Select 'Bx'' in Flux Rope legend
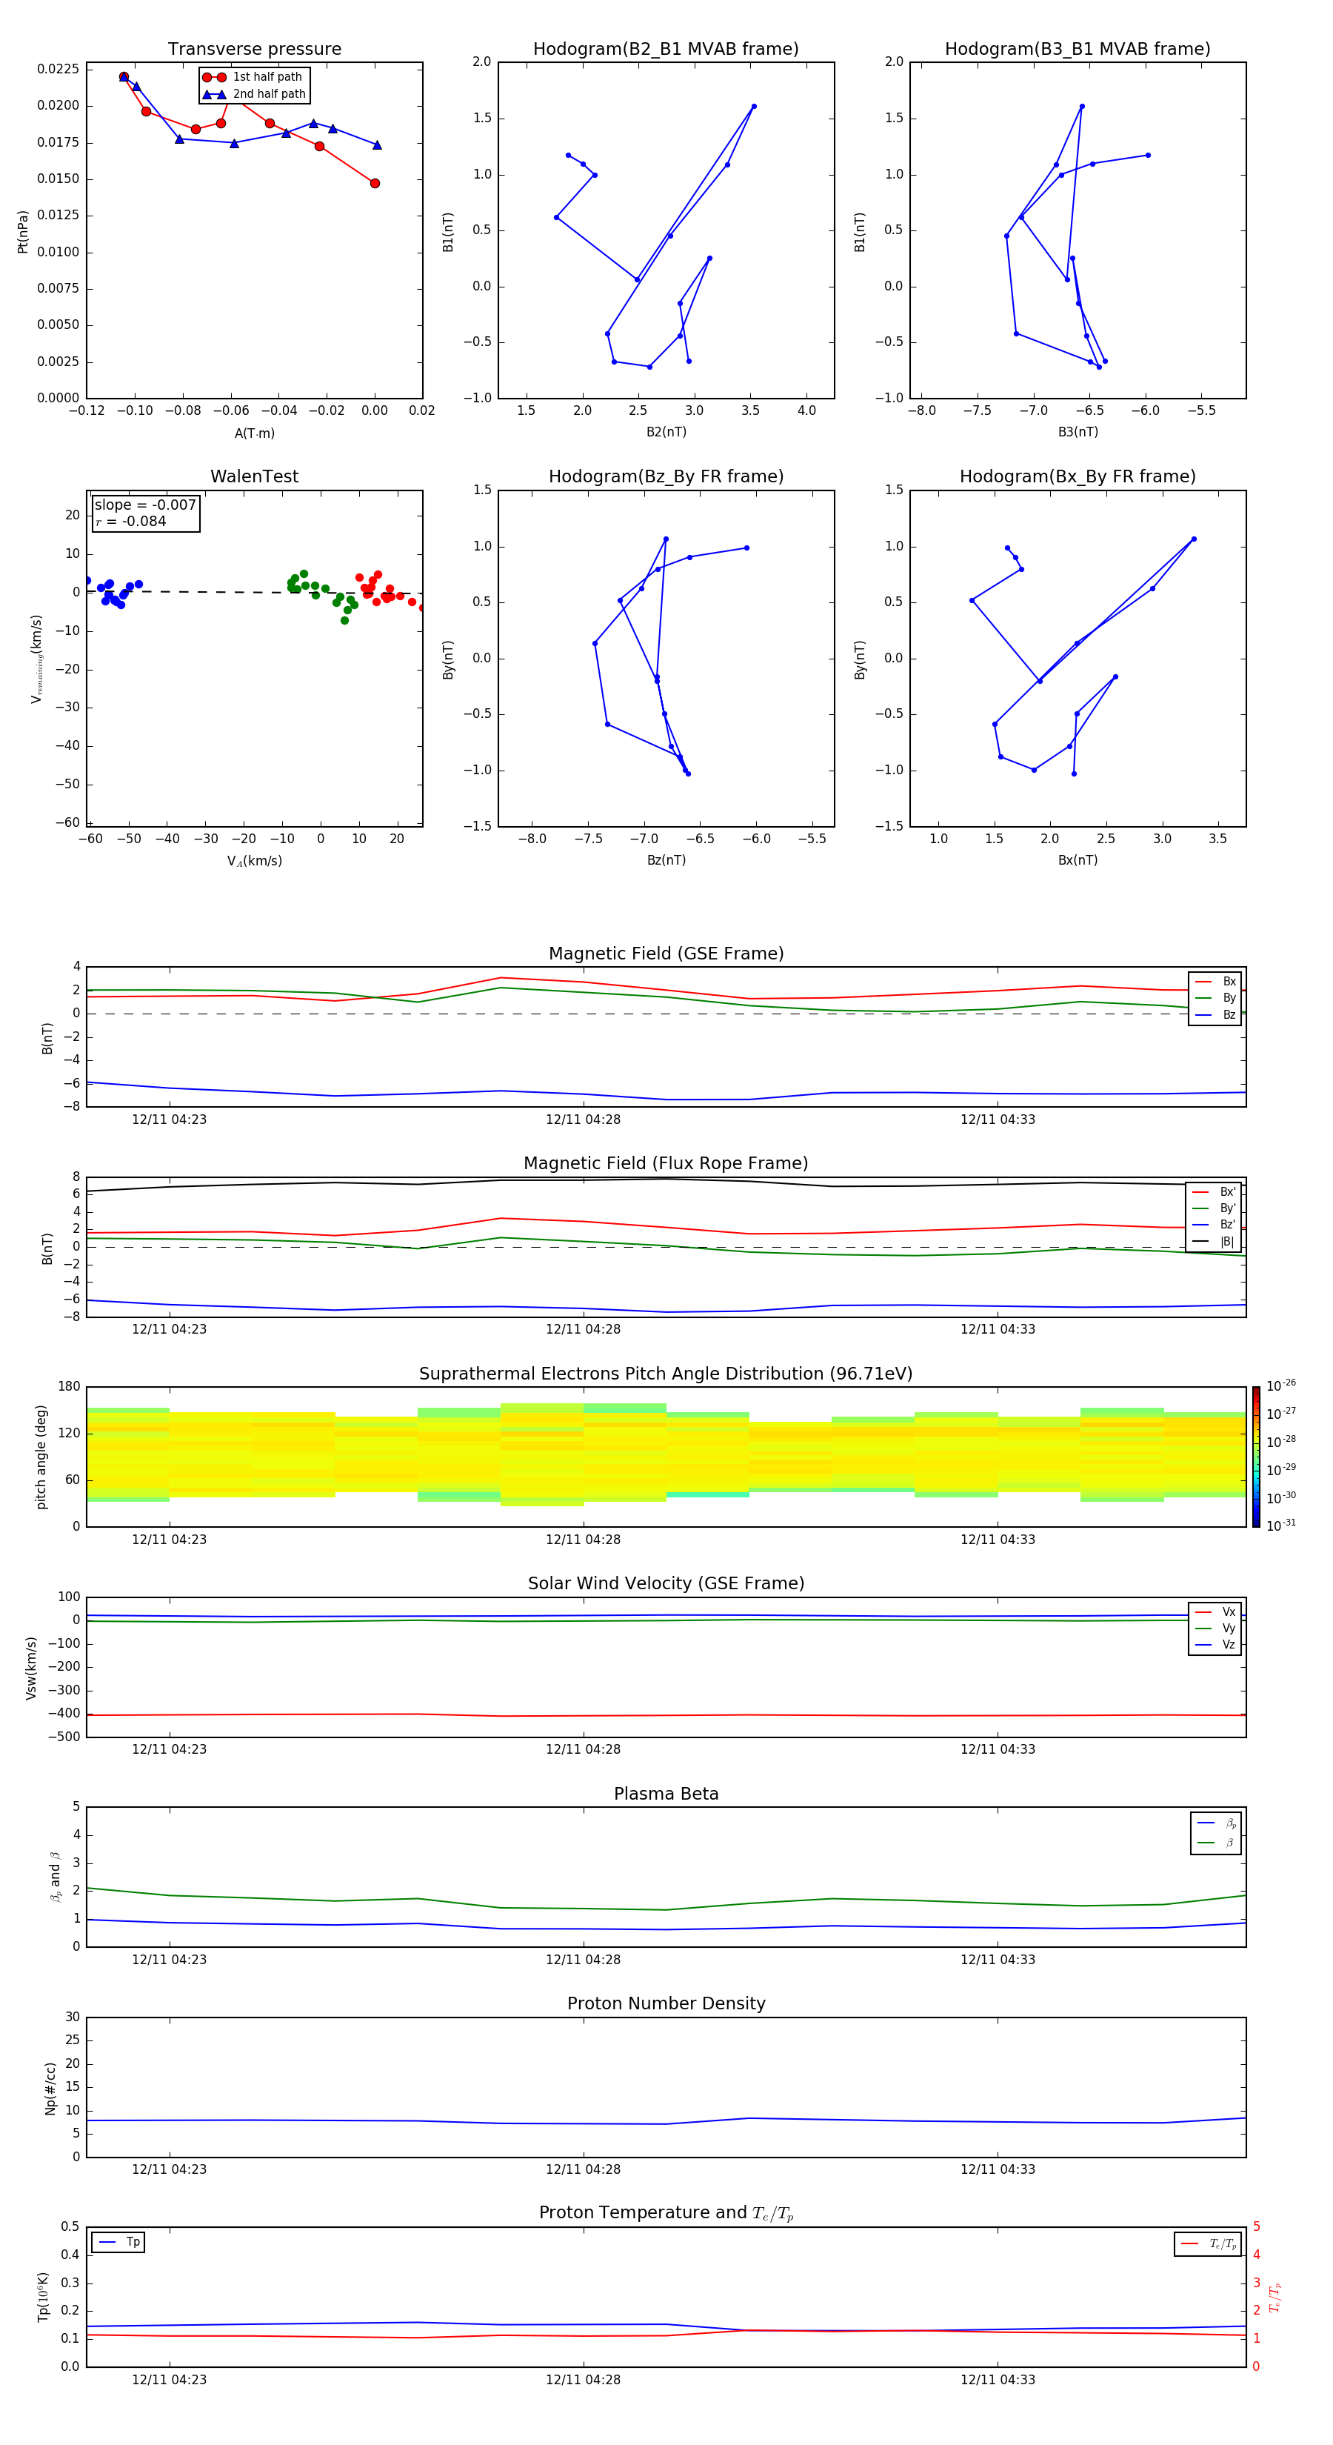1333x2445 pixels. [1215, 1192]
